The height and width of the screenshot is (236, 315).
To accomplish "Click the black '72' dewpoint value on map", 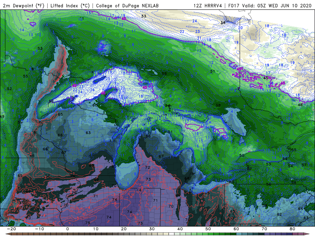I will (x=147, y=168).
